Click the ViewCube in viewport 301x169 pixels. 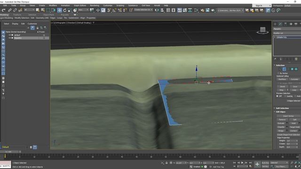[262, 30]
